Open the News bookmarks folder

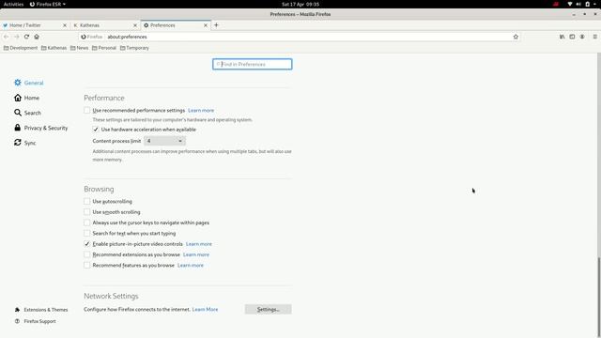click(79, 48)
